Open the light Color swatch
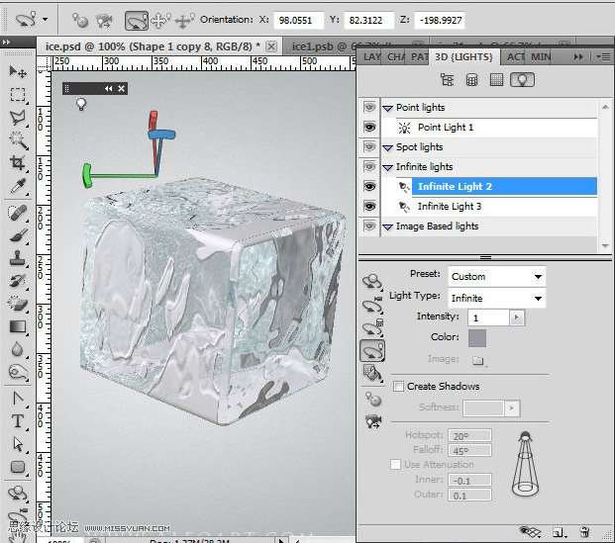Viewport: 615px width, 543px height. [x=477, y=338]
